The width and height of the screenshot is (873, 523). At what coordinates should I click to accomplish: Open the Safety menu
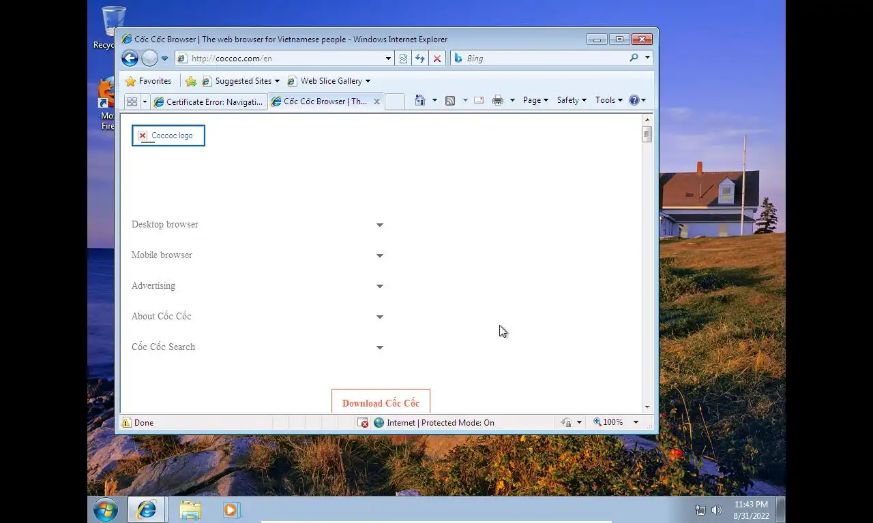click(572, 100)
